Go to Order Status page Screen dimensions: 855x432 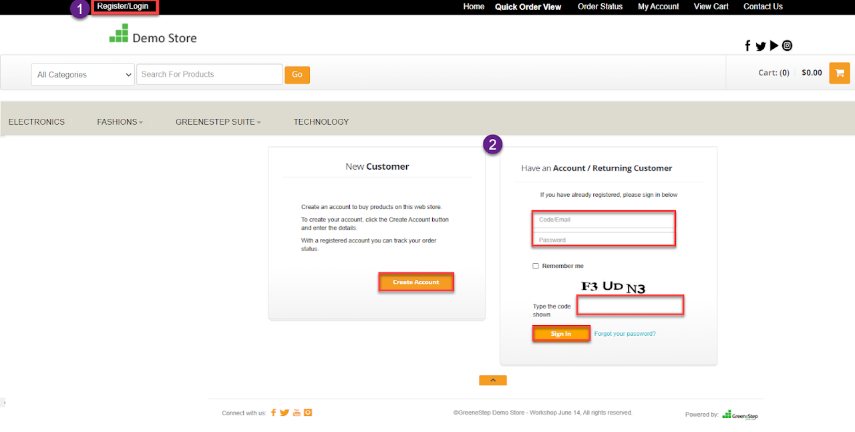tap(600, 7)
